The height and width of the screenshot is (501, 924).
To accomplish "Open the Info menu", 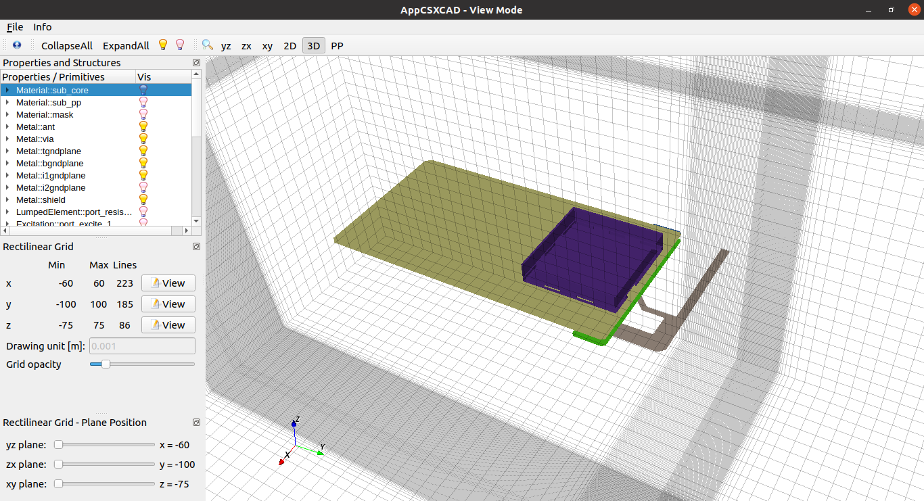I will [x=43, y=27].
